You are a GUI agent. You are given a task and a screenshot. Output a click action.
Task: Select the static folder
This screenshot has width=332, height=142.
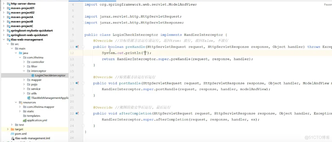click(29, 111)
